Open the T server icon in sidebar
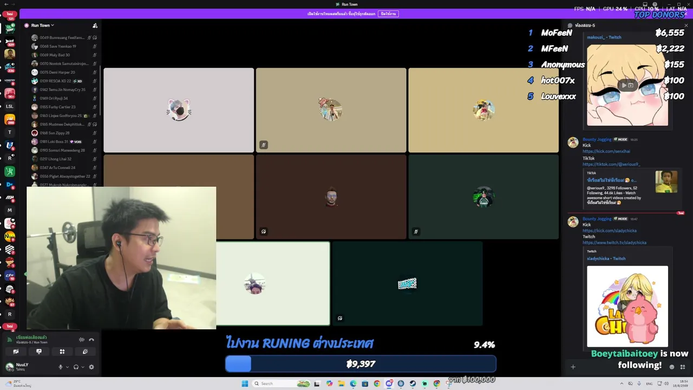 coord(9,132)
